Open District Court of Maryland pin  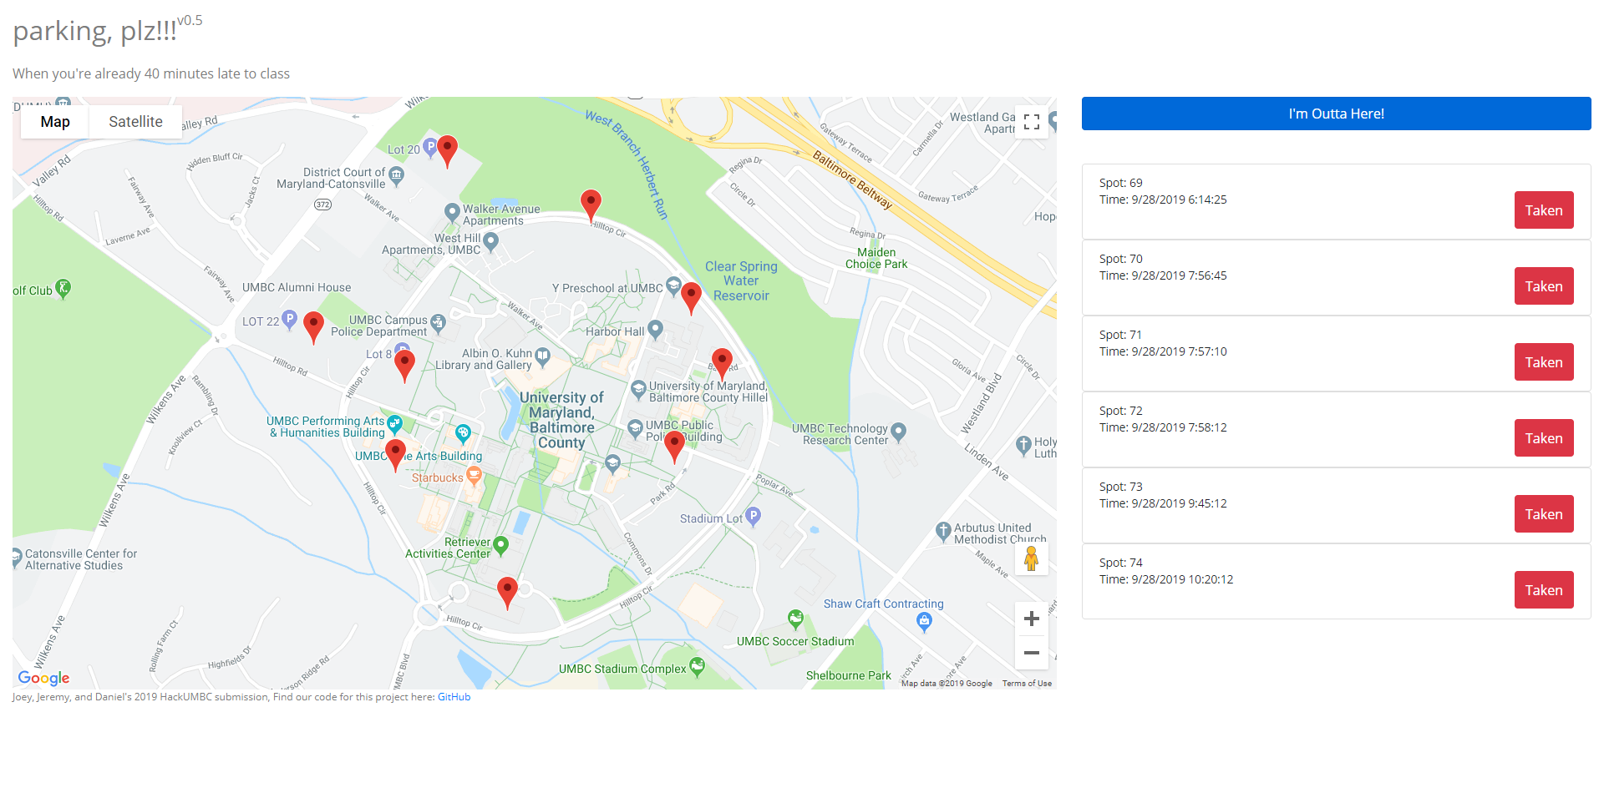coord(397,175)
